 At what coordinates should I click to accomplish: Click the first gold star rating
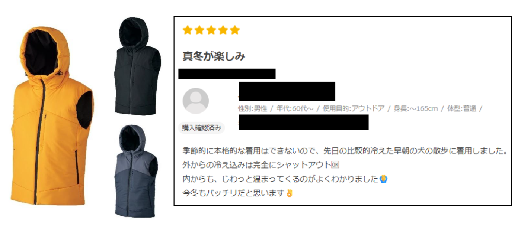[x=188, y=30]
